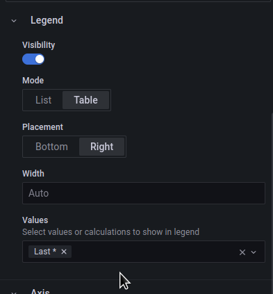Set legend placement to Right
Image resolution: width=273 pixels, height=294 pixels.
(102, 147)
